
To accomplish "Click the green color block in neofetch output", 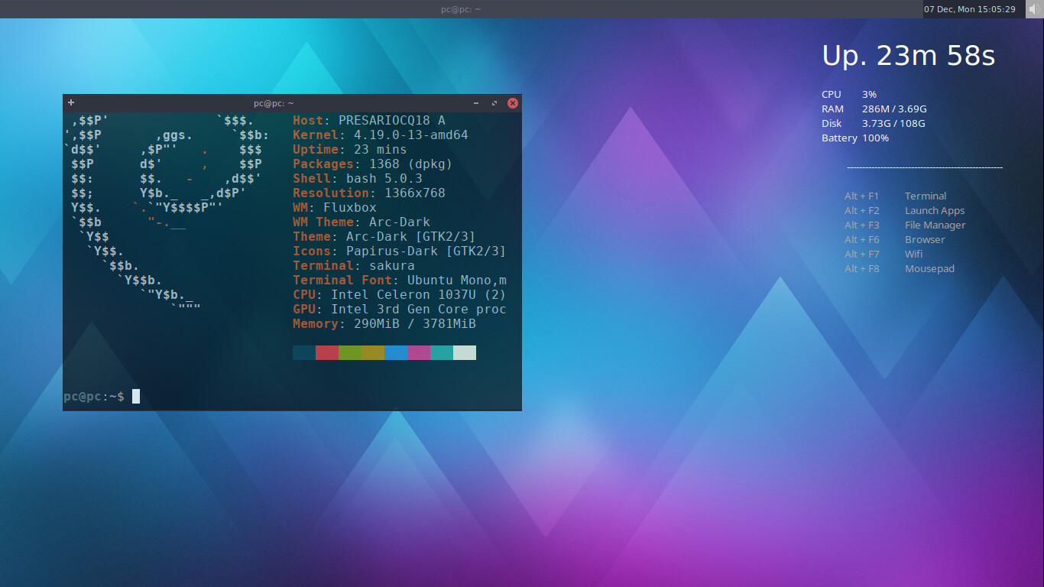I will click(350, 352).
